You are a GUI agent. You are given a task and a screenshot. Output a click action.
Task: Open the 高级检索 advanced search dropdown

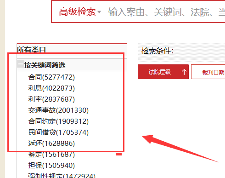click(x=80, y=11)
